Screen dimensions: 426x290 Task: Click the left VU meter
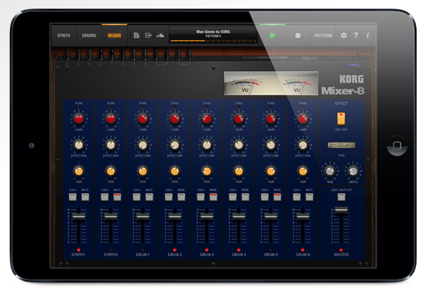246,84
